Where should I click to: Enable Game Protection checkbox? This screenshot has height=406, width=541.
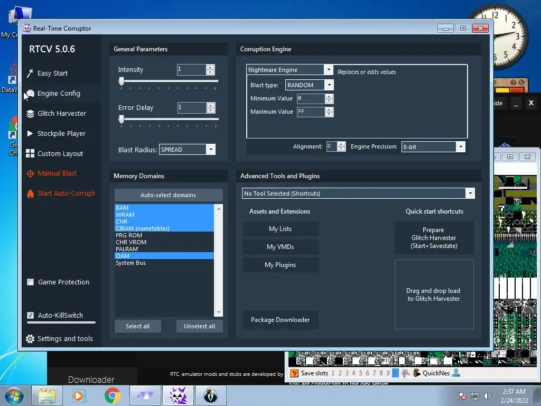(30, 282)
